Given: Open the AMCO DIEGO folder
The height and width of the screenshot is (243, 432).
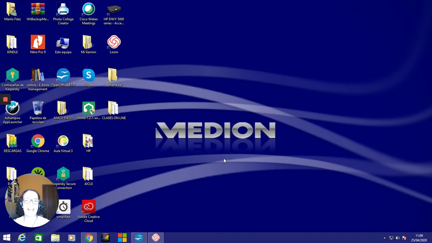Looking at the screenshot, I should 63,110.
